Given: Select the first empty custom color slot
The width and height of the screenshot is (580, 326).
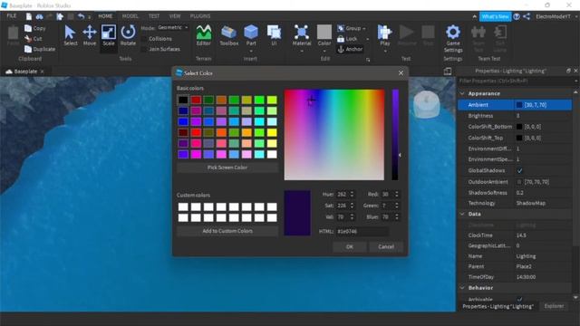Looking at the screenshot, I should 183,206.
